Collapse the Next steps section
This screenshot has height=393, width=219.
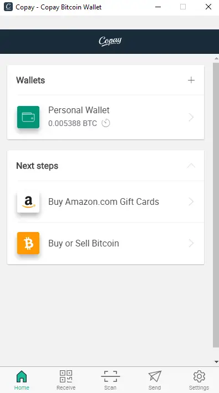pyautogui.click(x=191, y=165)
